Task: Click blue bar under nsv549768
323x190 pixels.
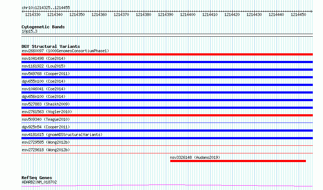Action: point(167,77)
